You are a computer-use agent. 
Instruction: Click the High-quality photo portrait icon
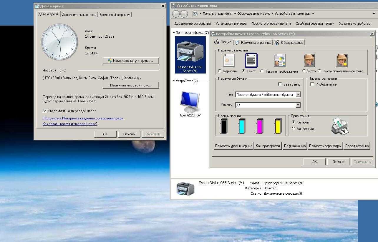pos(342,60)
